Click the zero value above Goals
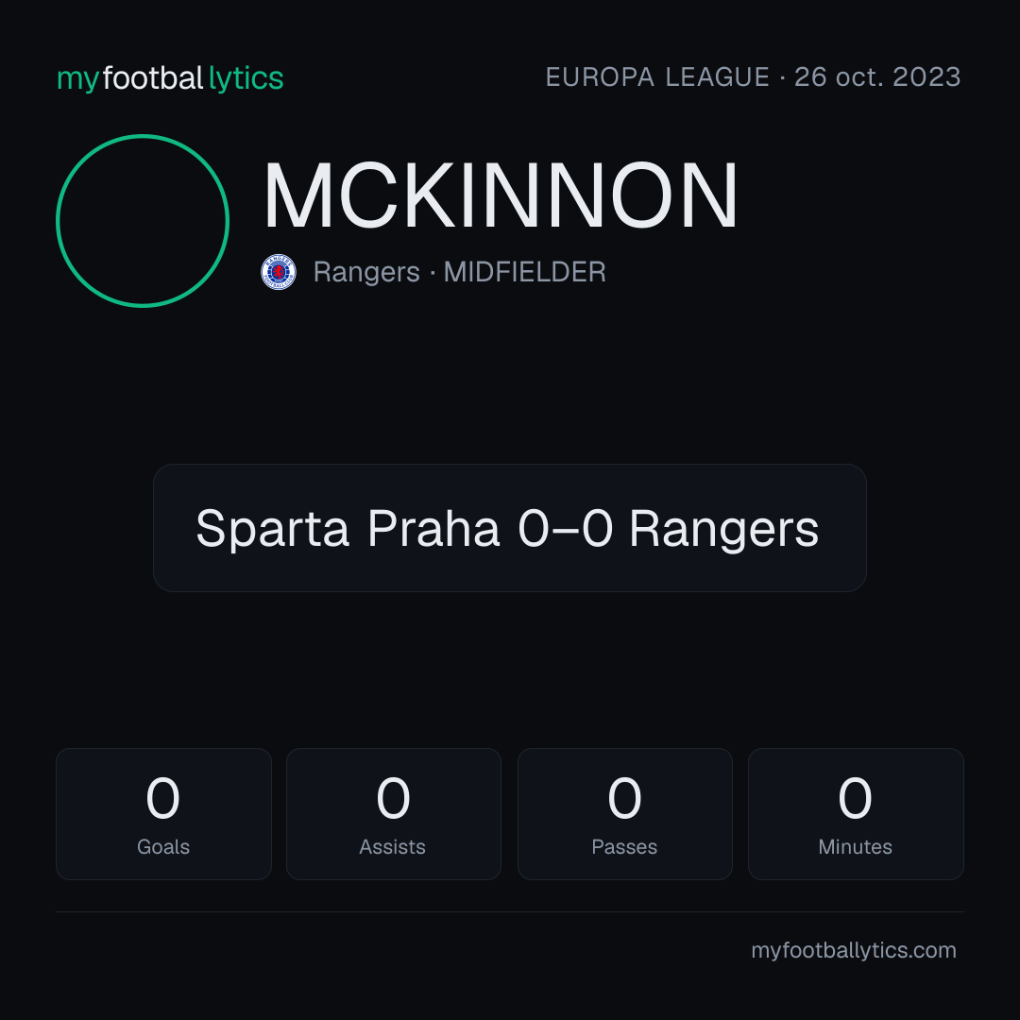1020x1020 pixels. point(162,797)
